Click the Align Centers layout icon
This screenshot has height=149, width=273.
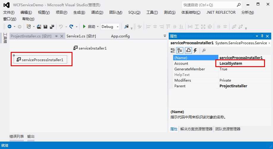click(x=155, y=27)
